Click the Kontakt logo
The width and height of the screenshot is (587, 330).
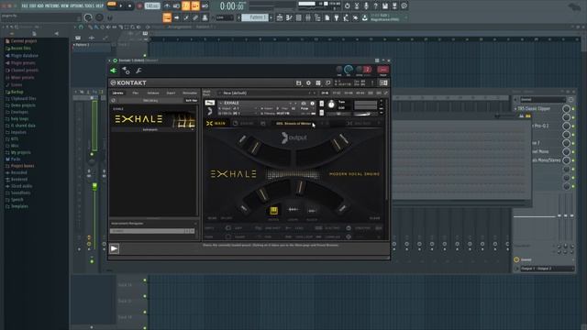point(128,82)
